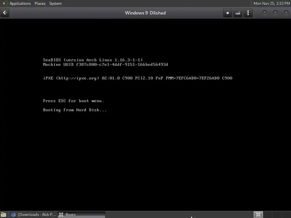Open the Places menu
This screenshot has height=218, width=291.
tap(40, 3)
